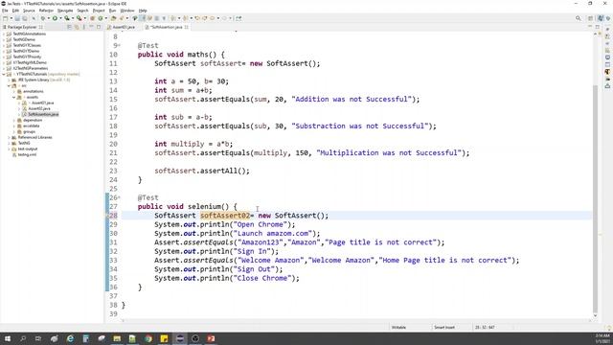The width and height of the screenshot is (613, 345).
Task: Toggle code folding at line 26
Action: (119, 197)
